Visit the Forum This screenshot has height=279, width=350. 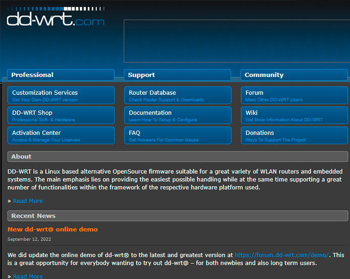pos(295,96)
